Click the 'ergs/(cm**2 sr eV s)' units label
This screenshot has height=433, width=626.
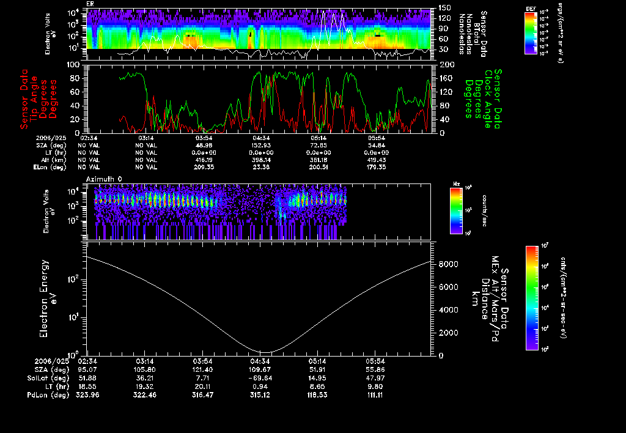tap(560, 33)
